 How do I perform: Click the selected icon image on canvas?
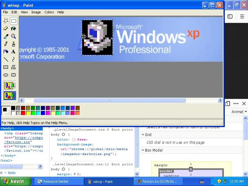pos(97,38)
